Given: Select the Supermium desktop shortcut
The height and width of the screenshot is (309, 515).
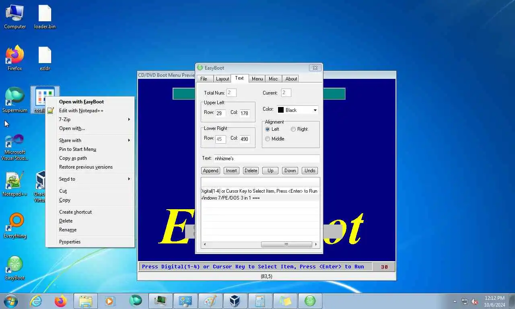Looking at the screenshot, I should (x=15, y=101).
